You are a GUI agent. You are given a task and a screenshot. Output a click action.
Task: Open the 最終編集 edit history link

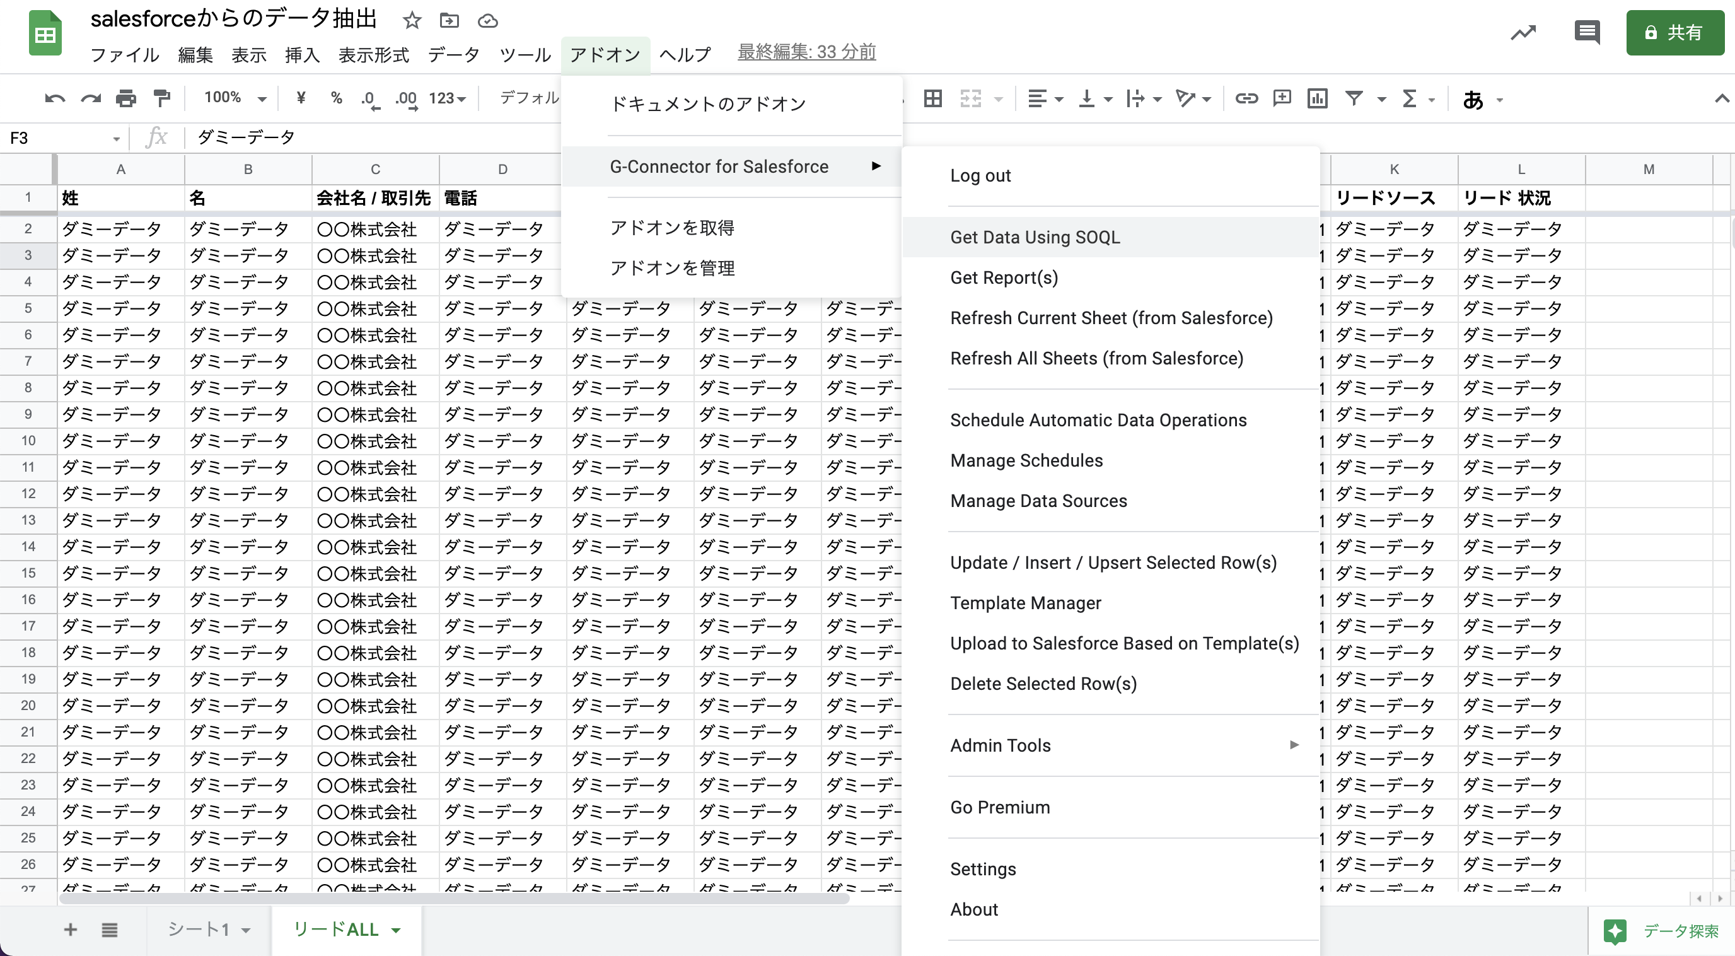point(806,52)
